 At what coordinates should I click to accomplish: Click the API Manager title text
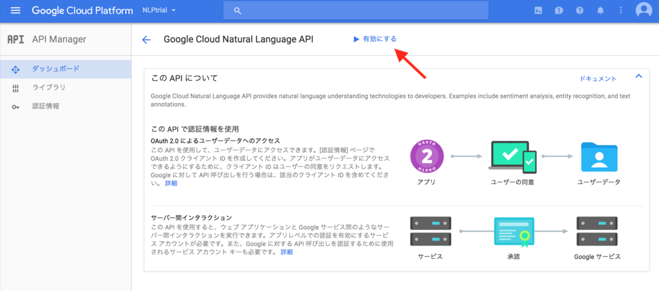(x=59, y=39)
